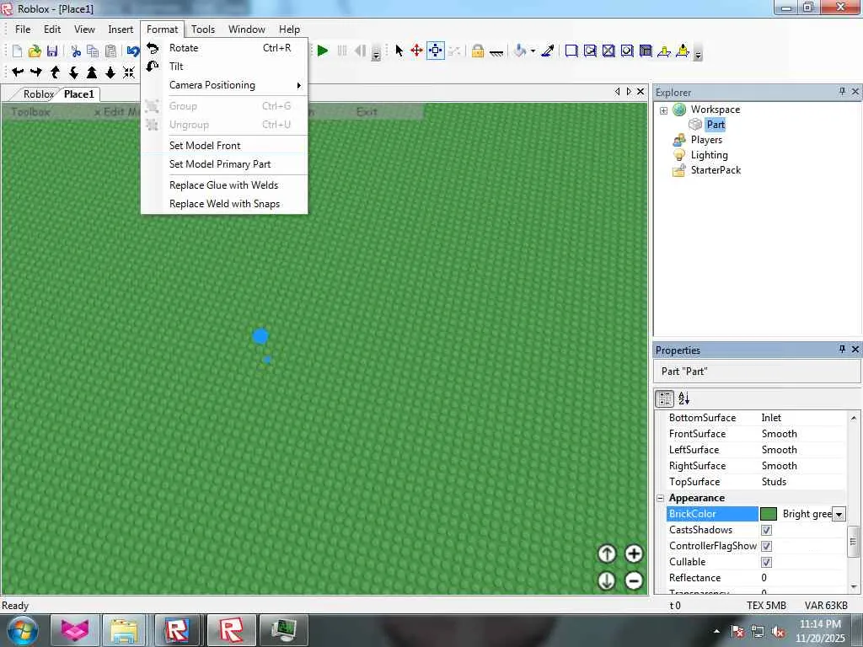Switch to the Place1 tab

pyautogui.click(x=78, y=94)
